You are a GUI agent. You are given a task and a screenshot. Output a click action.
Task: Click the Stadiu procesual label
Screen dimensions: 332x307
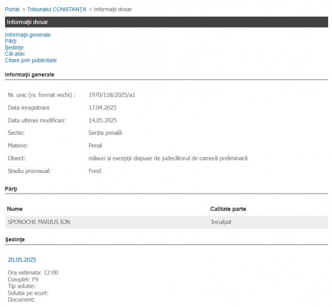(29, 171)
